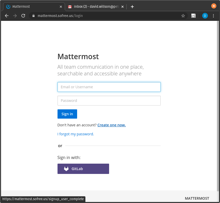Viewport: 220px width, 203px height.
Task: Click the forward navigation arrow
Action: pos(15,16)
